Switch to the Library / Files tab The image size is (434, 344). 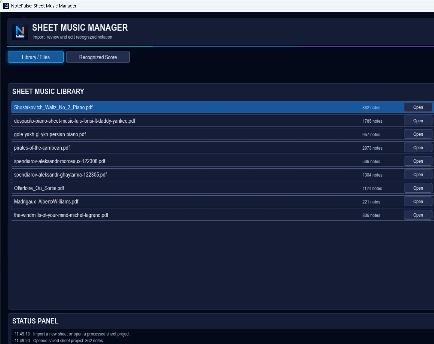tap(36, 57)
